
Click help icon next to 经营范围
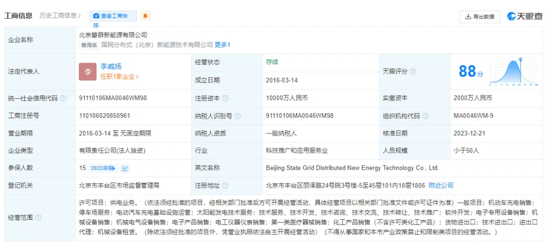38,218
